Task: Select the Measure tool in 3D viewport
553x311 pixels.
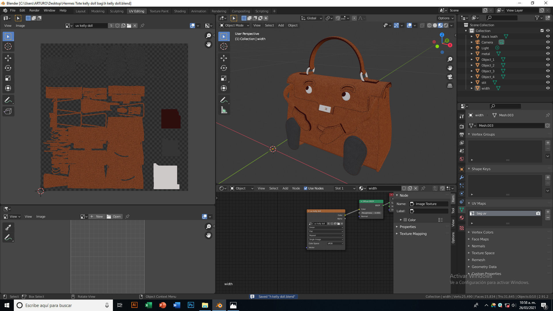Action: click(x=224, y=110)
